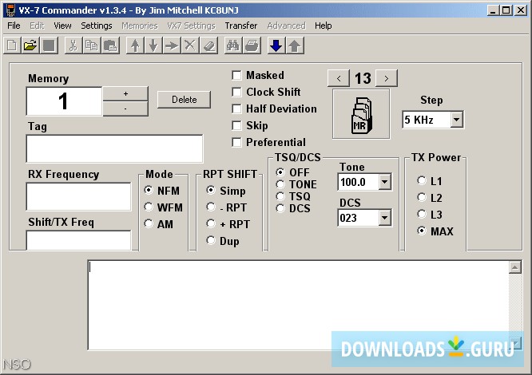Set TX Power to MAX

point(422,231)
